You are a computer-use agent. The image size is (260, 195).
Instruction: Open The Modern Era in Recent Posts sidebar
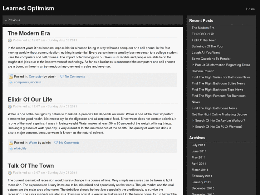(203, 28)
